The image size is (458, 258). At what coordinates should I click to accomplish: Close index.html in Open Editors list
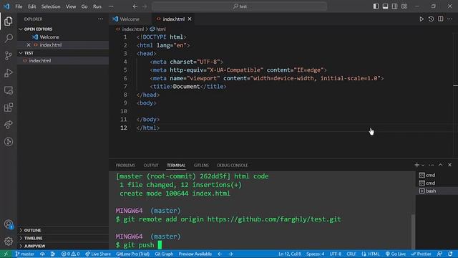pos(29,44)
